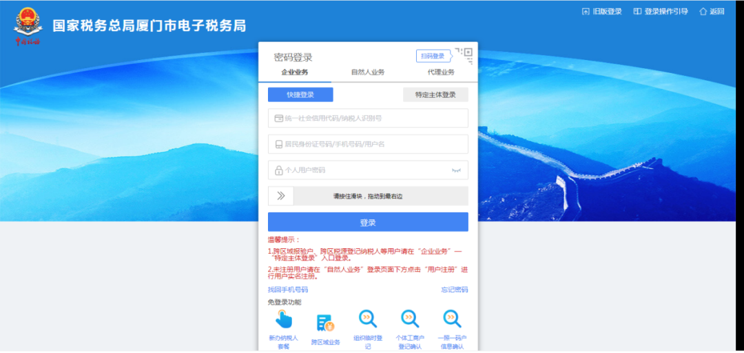This screenshot has height=353, width=744.
Task: Click the 国家税务总局厦门市电子税务局 title
Action: 149,26
